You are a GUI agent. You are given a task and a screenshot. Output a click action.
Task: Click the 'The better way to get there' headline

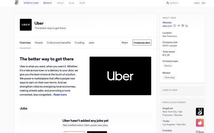(x=47, y=59)
